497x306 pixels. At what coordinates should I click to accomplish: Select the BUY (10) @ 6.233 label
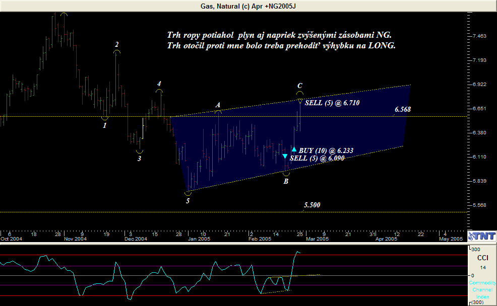click(x=326, y=150)
